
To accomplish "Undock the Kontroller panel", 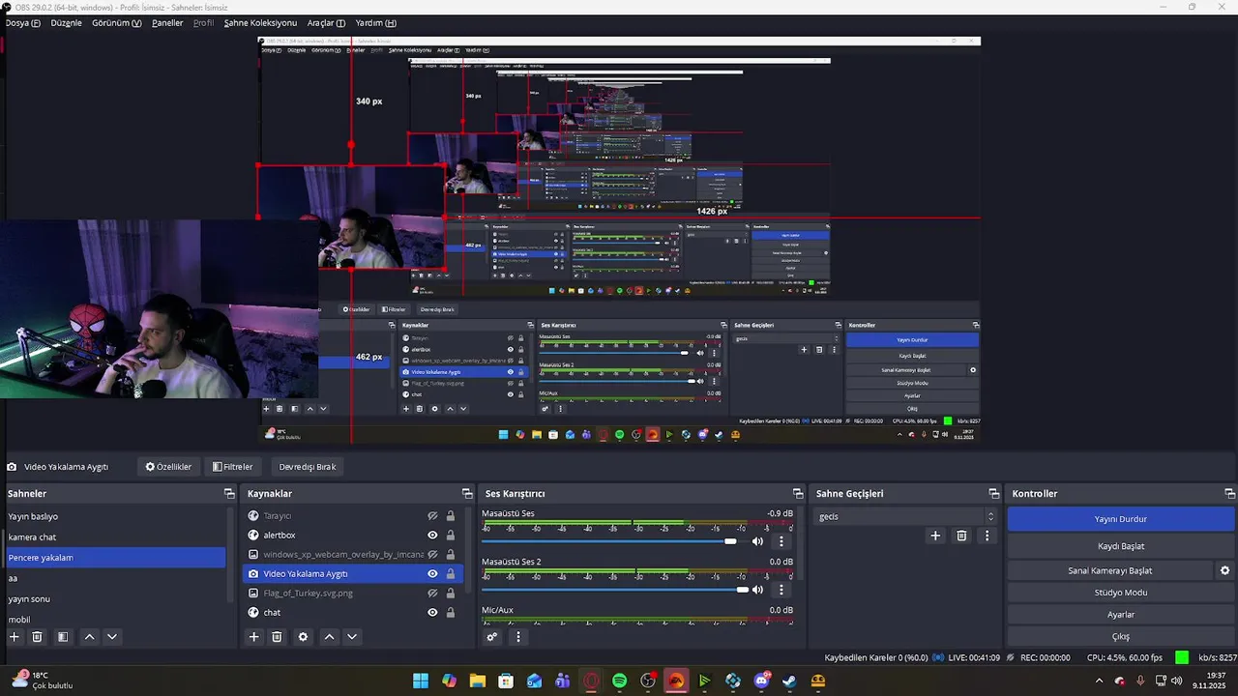I will [x=1229, y=494].
